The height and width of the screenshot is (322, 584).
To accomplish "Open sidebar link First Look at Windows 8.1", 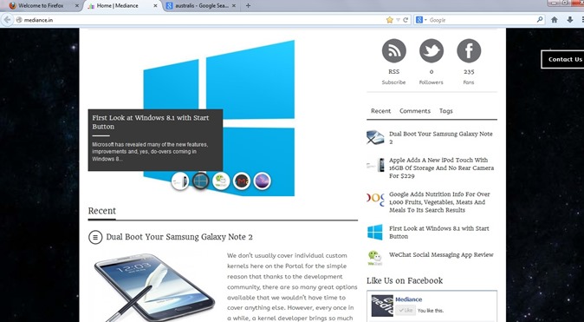I will click(x=439, y=233).
